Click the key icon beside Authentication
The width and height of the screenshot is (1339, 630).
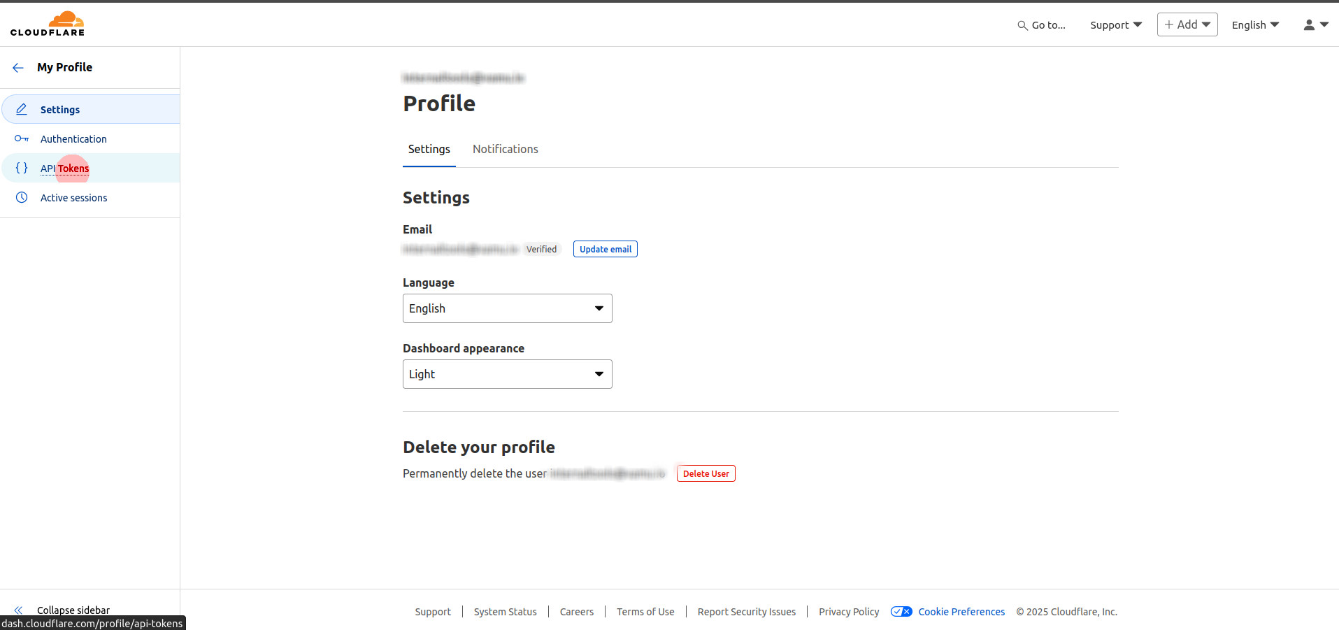22,138
